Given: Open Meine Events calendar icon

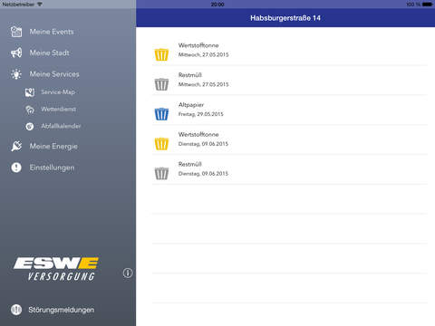Looking at the screenshot, I should pyautogui.click(x=16, y=32).
